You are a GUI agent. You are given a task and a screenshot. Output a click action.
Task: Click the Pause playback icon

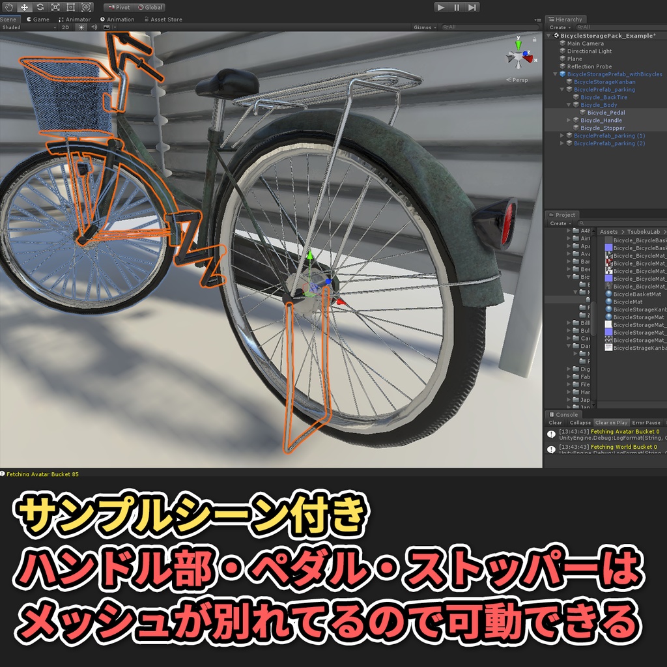(x=457, y=7)
